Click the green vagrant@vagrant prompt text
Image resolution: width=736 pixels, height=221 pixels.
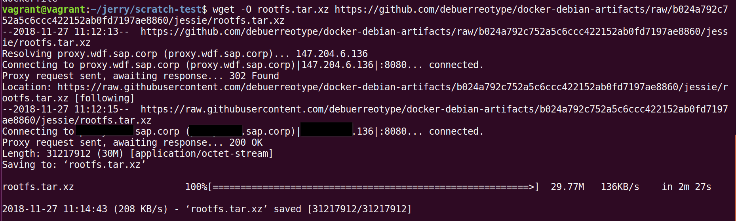[x=44, y=9]
